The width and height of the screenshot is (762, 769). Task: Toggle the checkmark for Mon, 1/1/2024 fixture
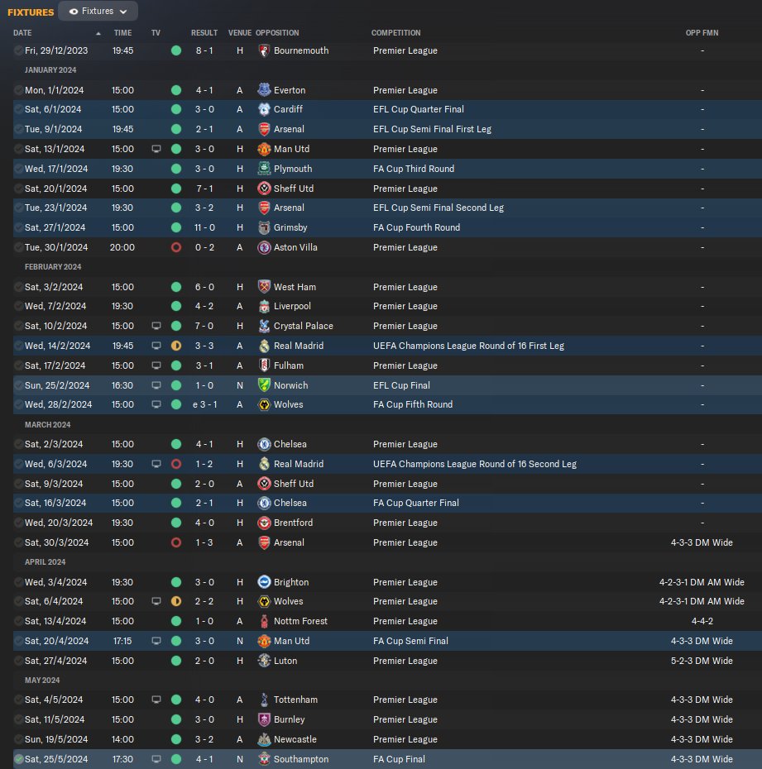click(18, 90)
